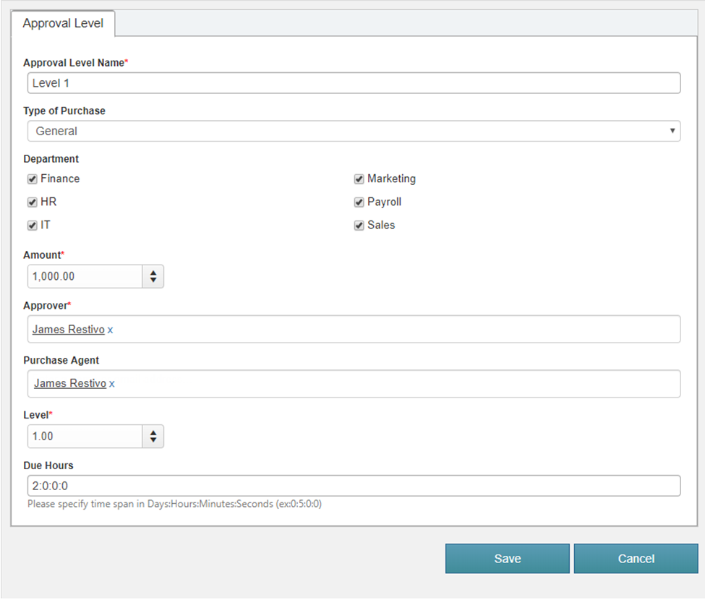This screenshot has width=705, height=600.
Task: Decrease the Level value with down arrow
Action: click(x=153, y=440)
